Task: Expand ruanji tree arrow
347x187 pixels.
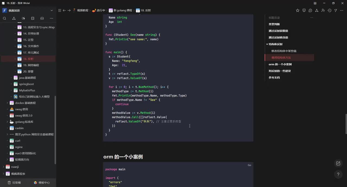Action: (x=3, y=167)
